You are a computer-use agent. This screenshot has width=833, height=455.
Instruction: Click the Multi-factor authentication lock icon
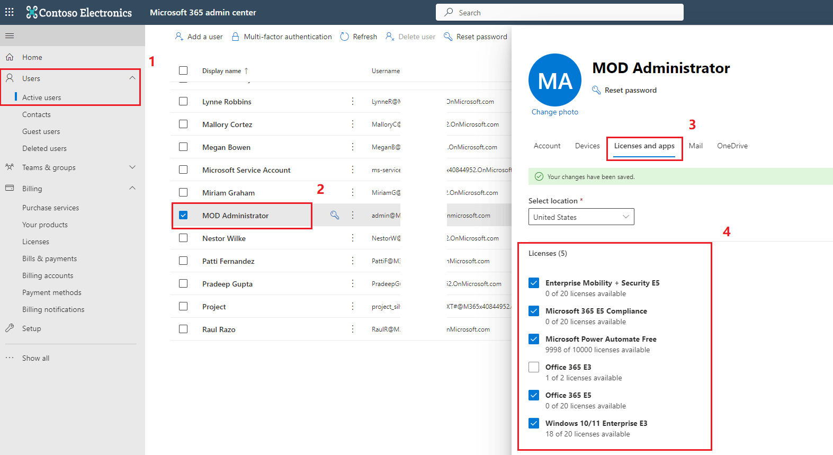pos(236,36)
